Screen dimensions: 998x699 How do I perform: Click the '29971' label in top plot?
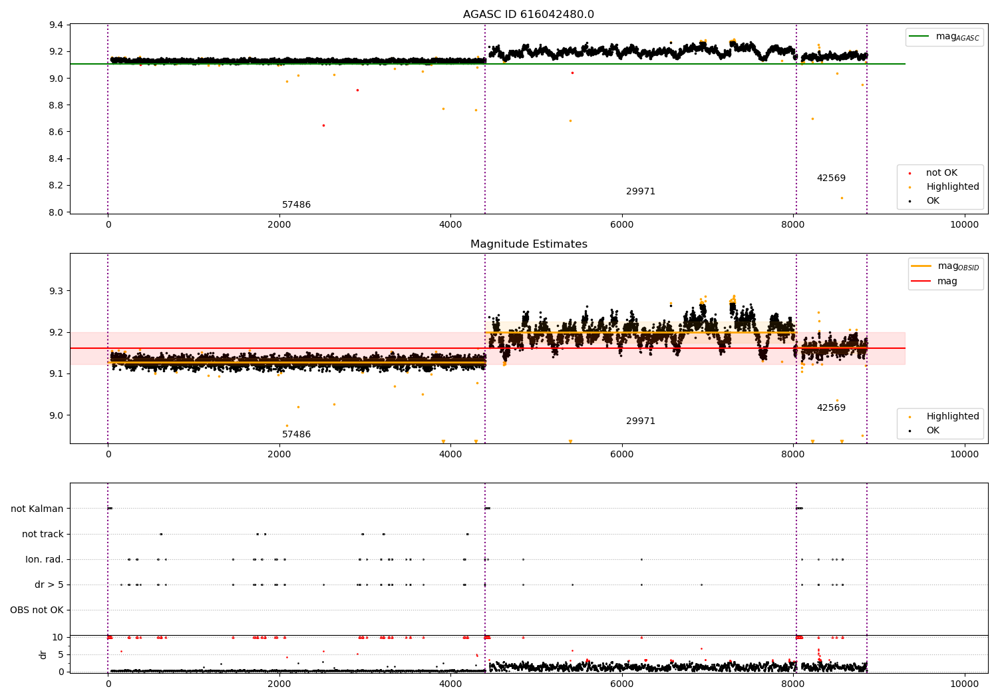(641, 192)
